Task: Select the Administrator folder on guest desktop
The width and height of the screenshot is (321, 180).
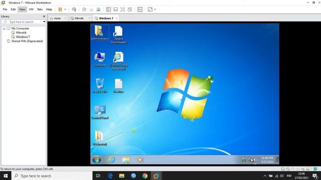Action: point(100,32)
